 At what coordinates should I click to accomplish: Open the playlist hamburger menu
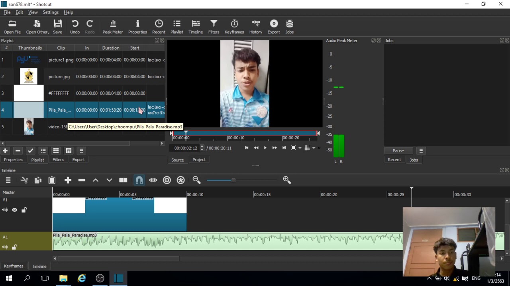(81, 151)
